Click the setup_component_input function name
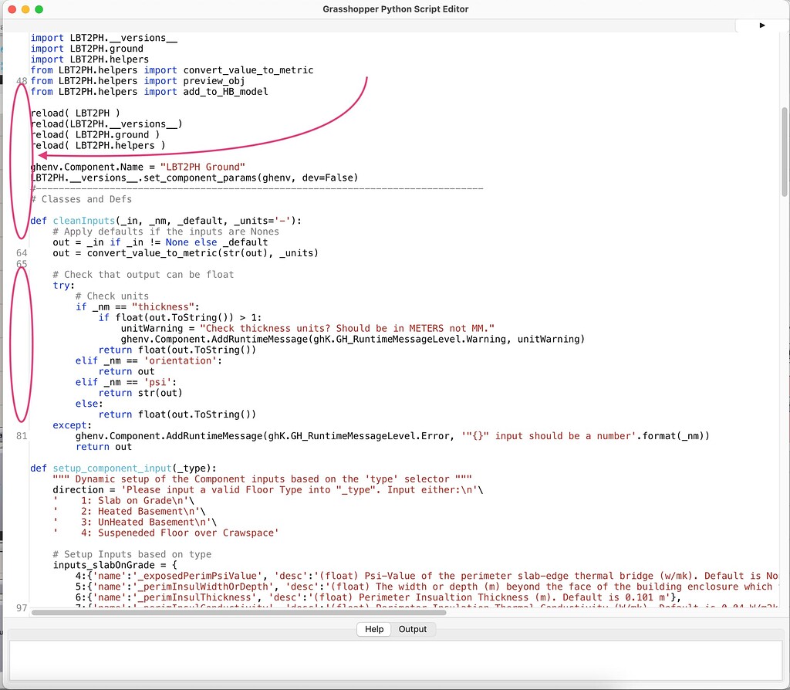The image size is (790, 690). 112,468
